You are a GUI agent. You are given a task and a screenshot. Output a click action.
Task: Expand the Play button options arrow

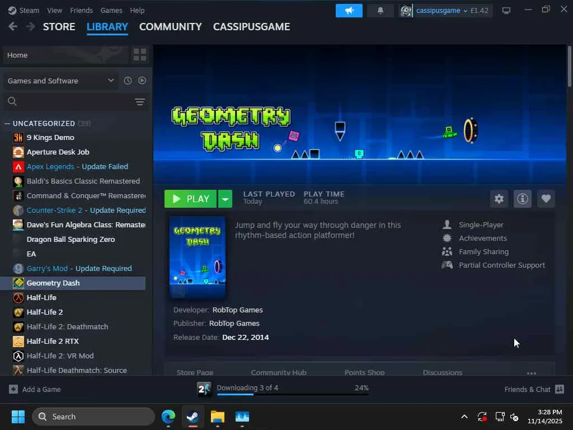pos(225,199)
